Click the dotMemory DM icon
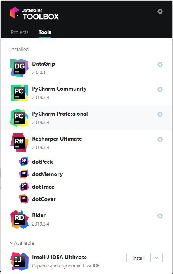Screen dimensions: 173x274 coord(24,174)
